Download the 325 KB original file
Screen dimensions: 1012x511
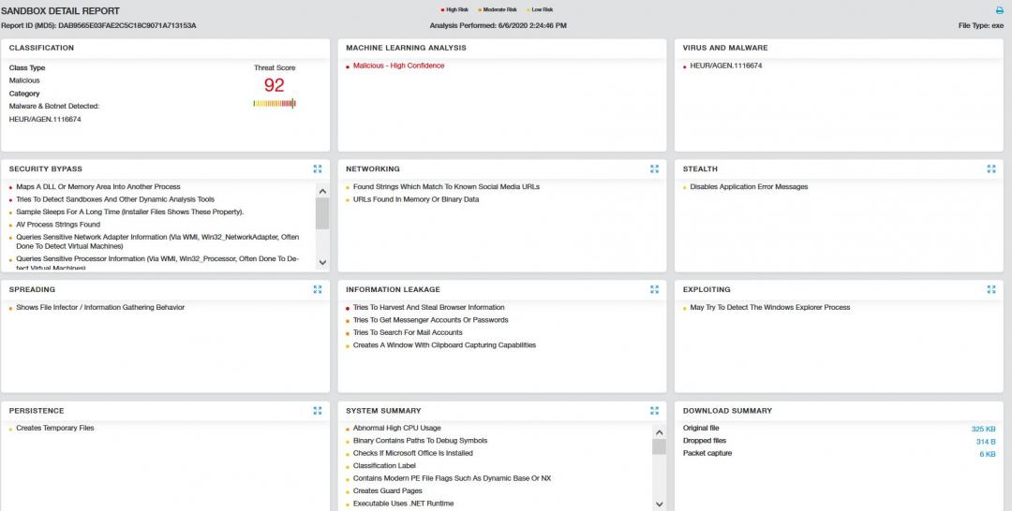click(983, 429)
